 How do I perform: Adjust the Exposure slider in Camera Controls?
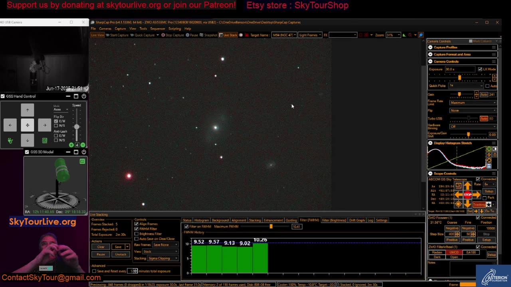[460, 77]
